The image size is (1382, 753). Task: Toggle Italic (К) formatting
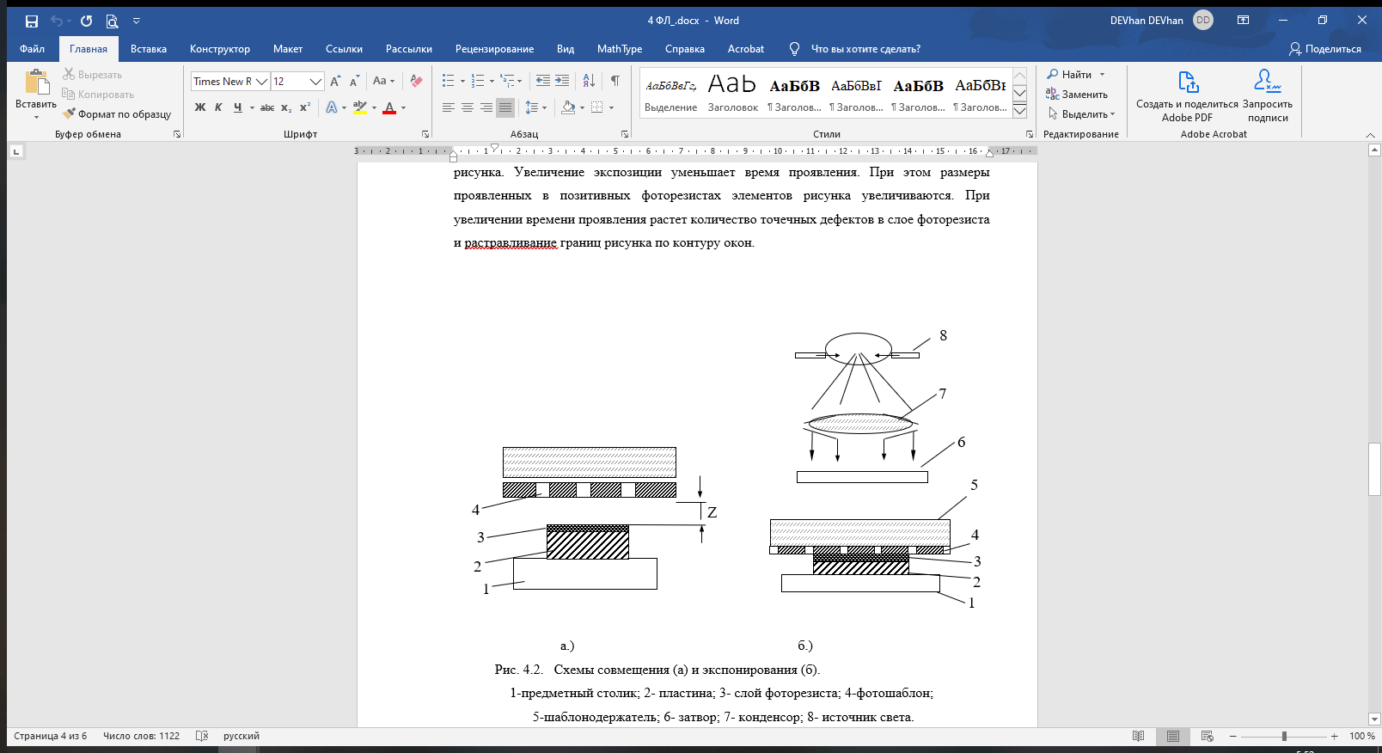(218, 107)
